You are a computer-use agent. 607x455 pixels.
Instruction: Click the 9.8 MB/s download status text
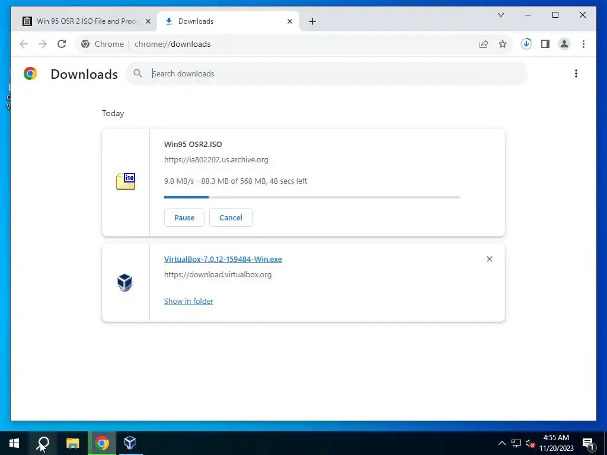235,181
